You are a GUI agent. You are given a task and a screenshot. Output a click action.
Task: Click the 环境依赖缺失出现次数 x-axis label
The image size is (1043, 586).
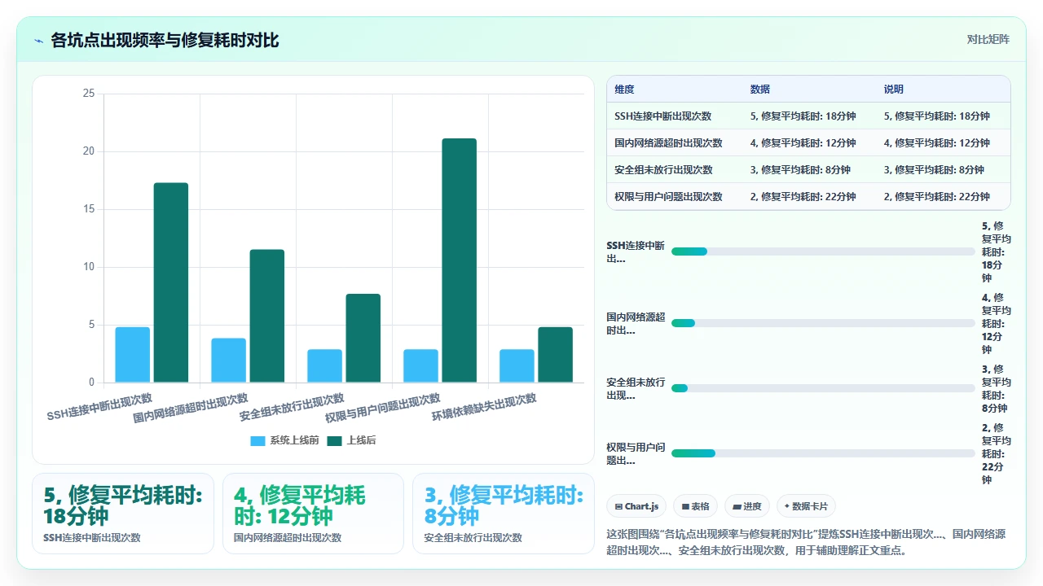484,407
